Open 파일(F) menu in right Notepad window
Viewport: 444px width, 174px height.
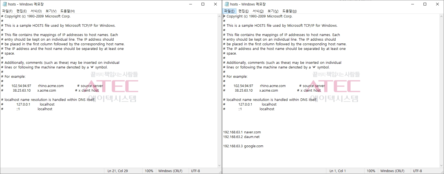coord(229,11)
